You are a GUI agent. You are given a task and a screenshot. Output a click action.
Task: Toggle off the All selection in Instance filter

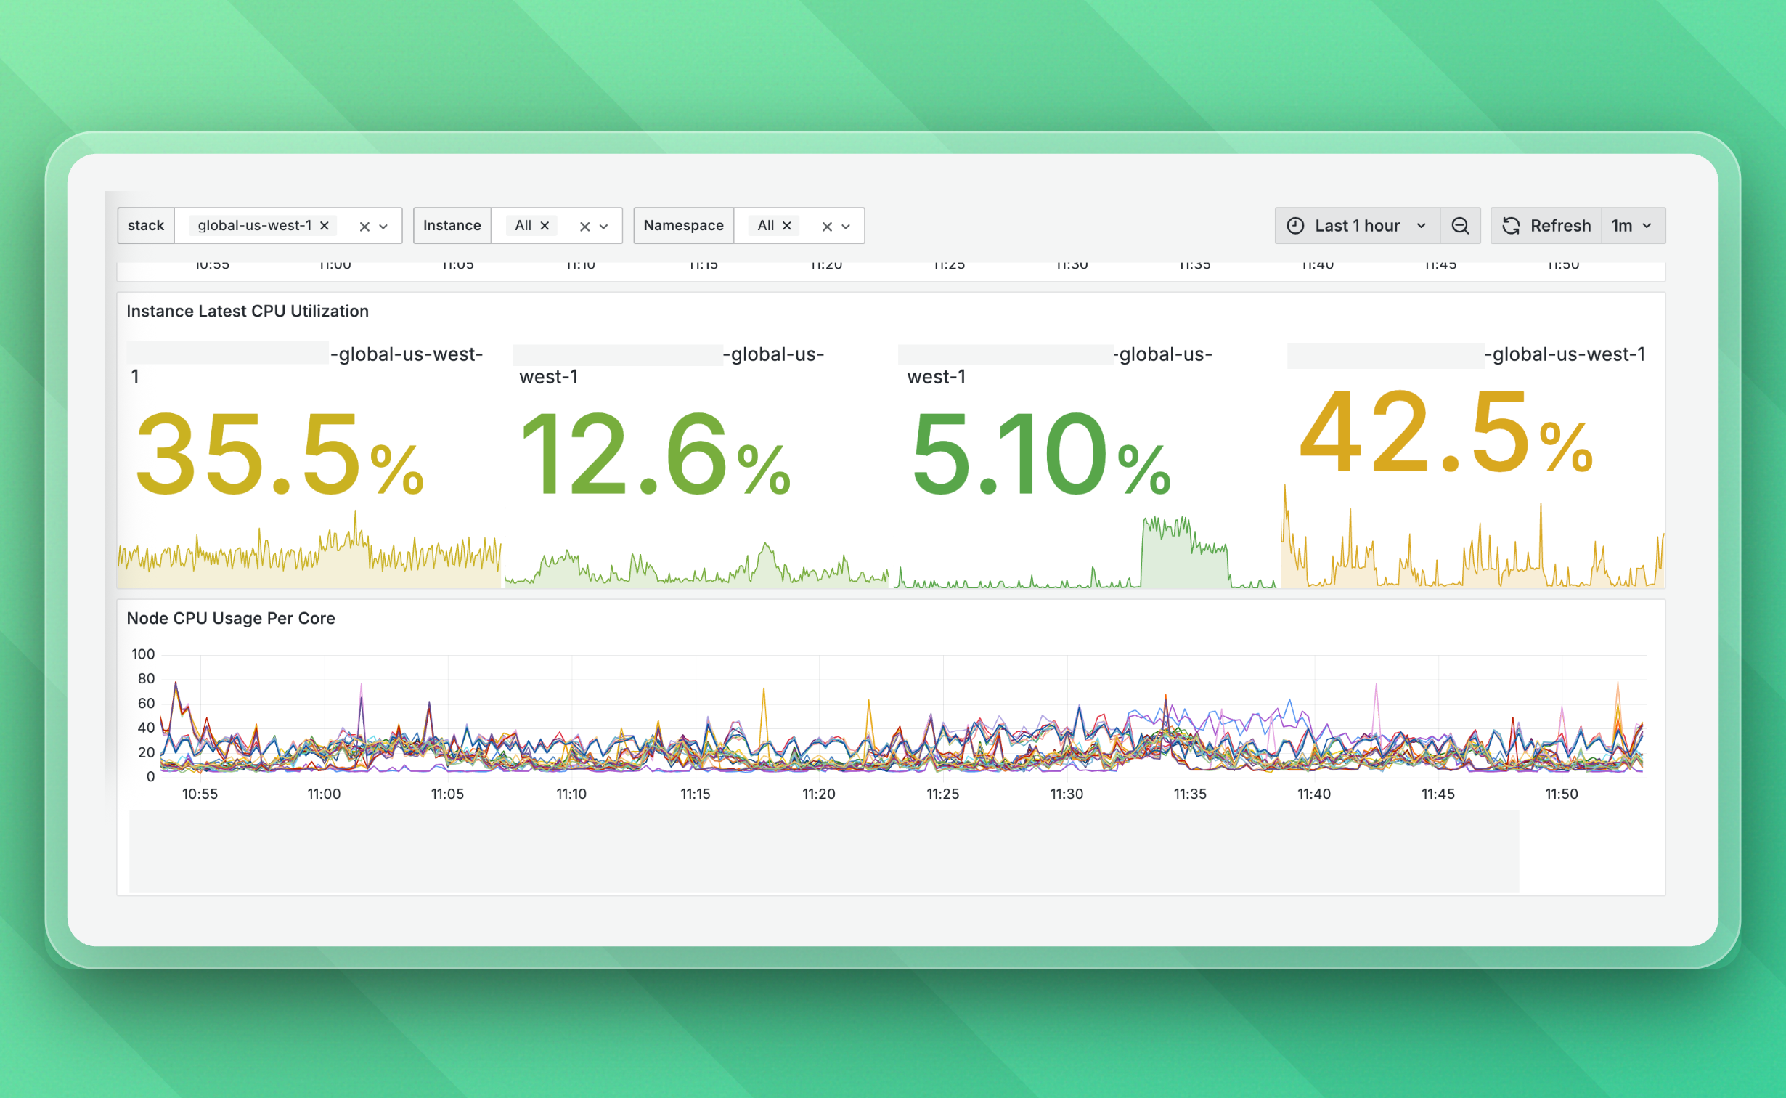coord(545,225)
